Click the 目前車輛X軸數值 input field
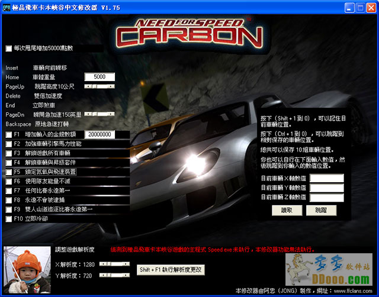Viewport: 379px width, 297px height. click(327, 178)
